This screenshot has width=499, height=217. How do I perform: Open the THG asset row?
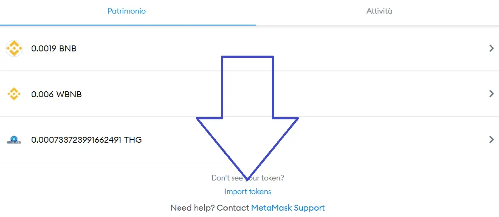tap(250, 139)
